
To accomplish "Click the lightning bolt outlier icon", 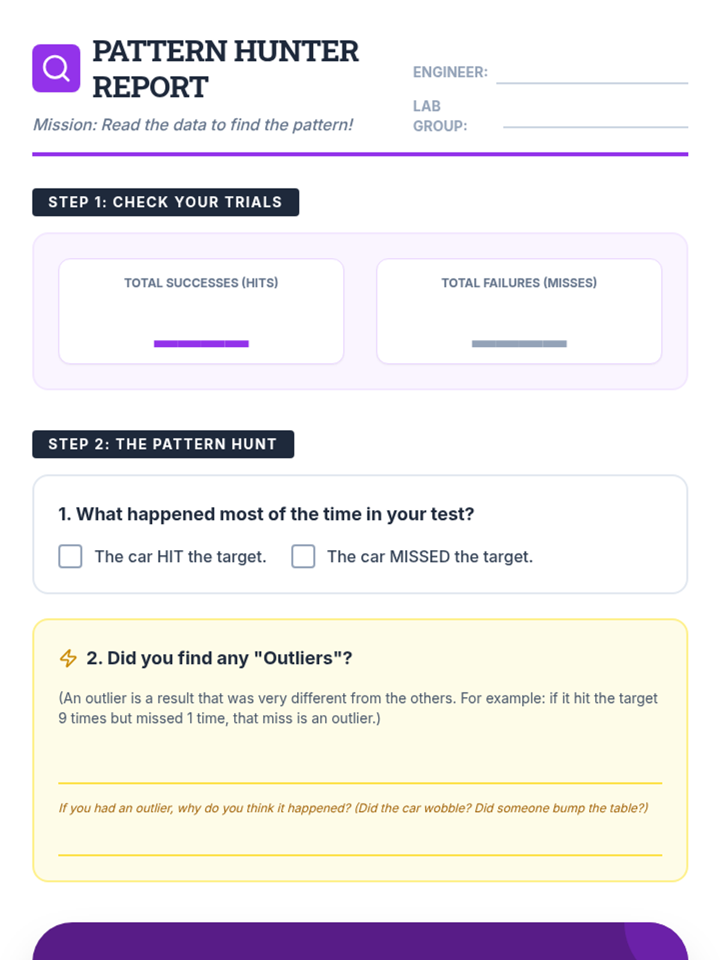I will tap(68, 658).
